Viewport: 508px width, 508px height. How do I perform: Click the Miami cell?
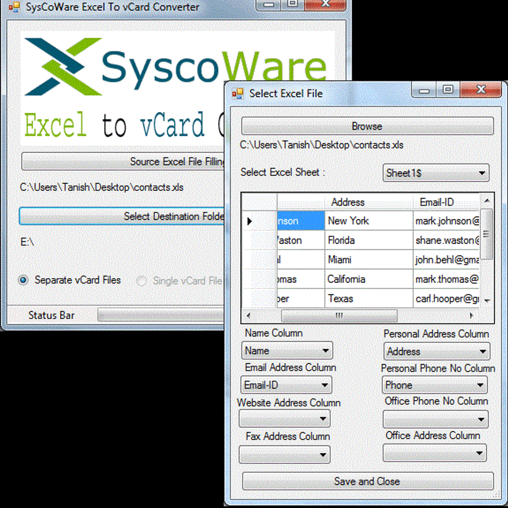[x=369, y=260]
